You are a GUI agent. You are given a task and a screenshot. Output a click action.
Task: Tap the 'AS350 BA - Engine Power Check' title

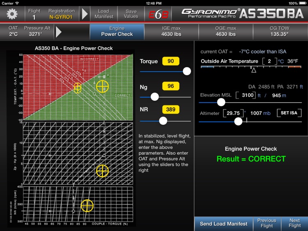point(74,48)
